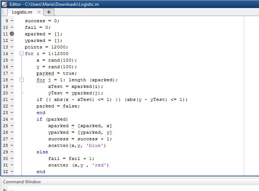This screenshot has width=259, height=191.
Task: Click on 'yparked = [];' code line
Action: point(43,40)
